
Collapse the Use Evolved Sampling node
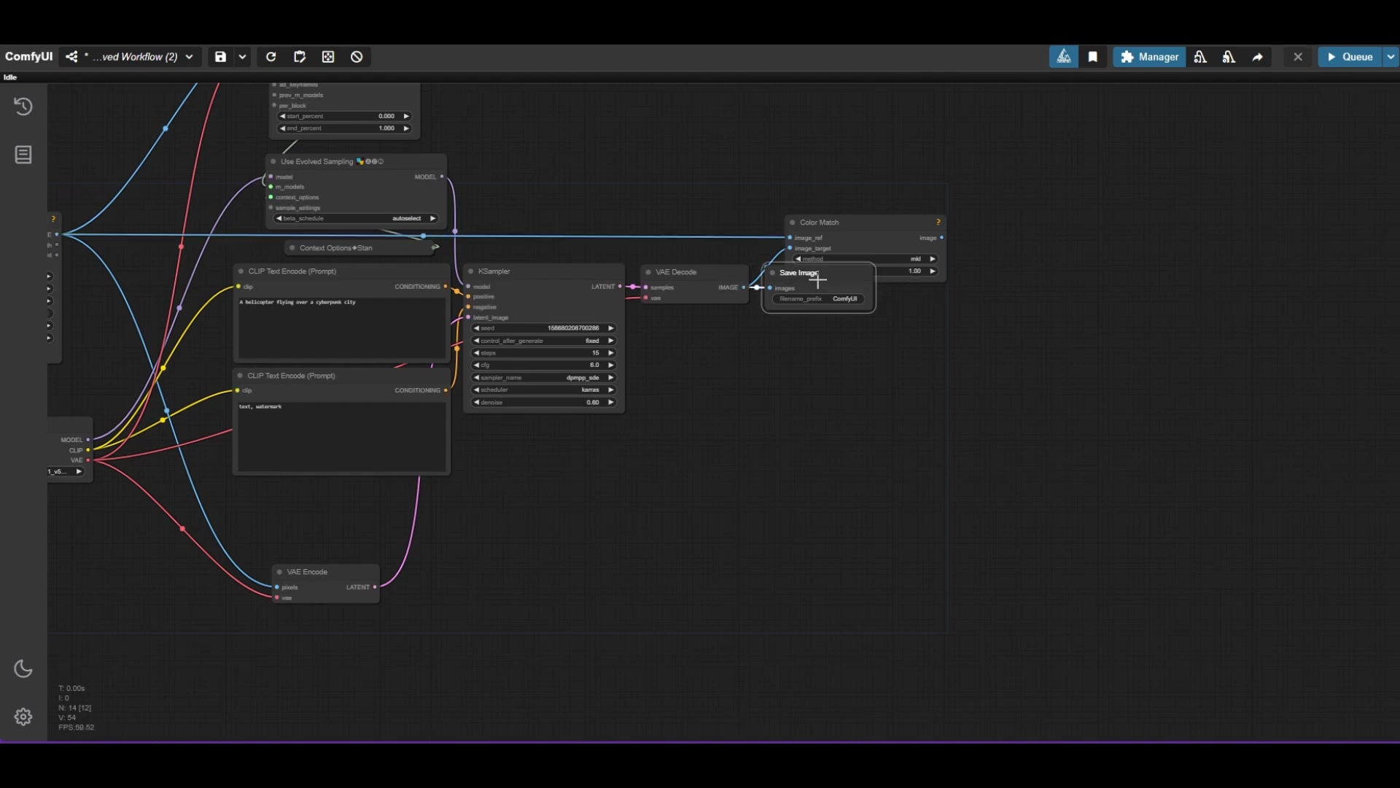point(273,162)
